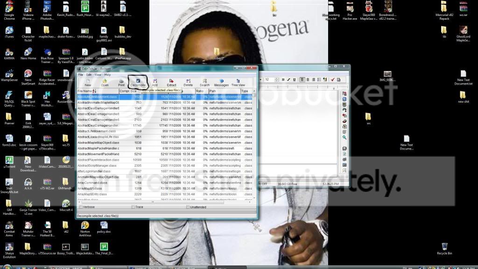478x269 pixels.
Task: Show the Messages panel
Action: pyautogui.click(x=221, y=82)
